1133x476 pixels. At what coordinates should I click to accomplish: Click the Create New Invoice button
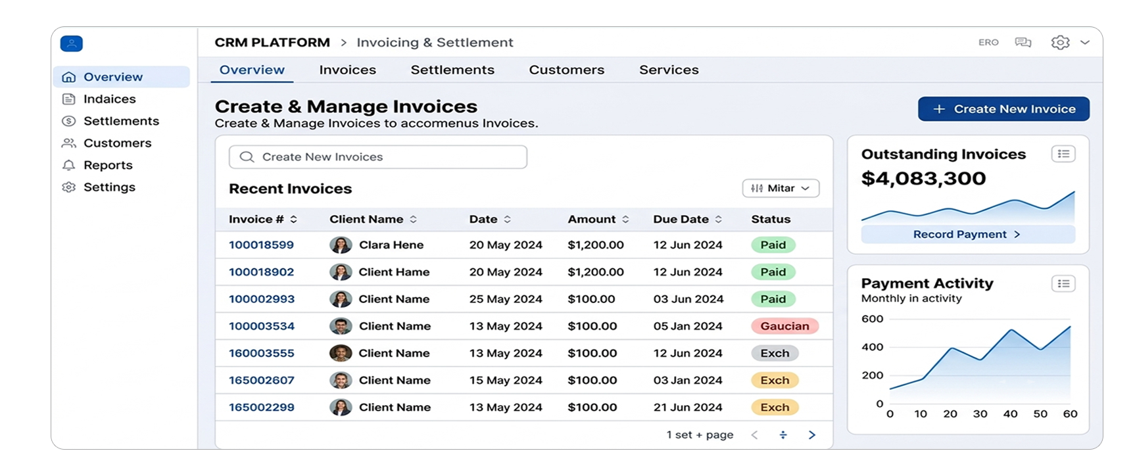[1003, 109]
